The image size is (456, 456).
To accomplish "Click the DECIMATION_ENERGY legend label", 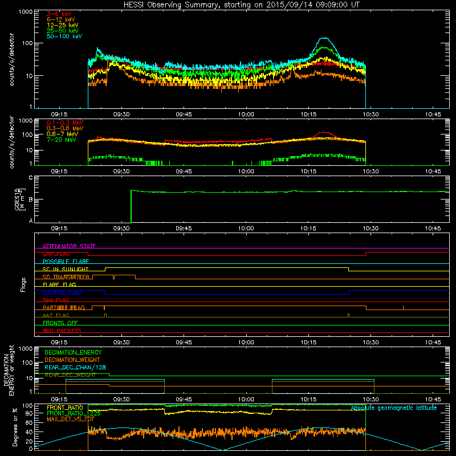I will (x=73, y=352).
